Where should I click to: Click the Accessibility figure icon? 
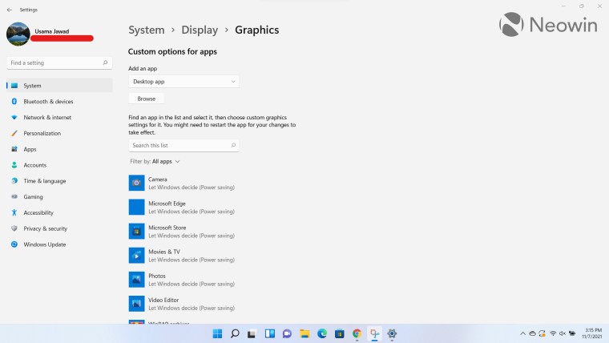click(14, 212)
